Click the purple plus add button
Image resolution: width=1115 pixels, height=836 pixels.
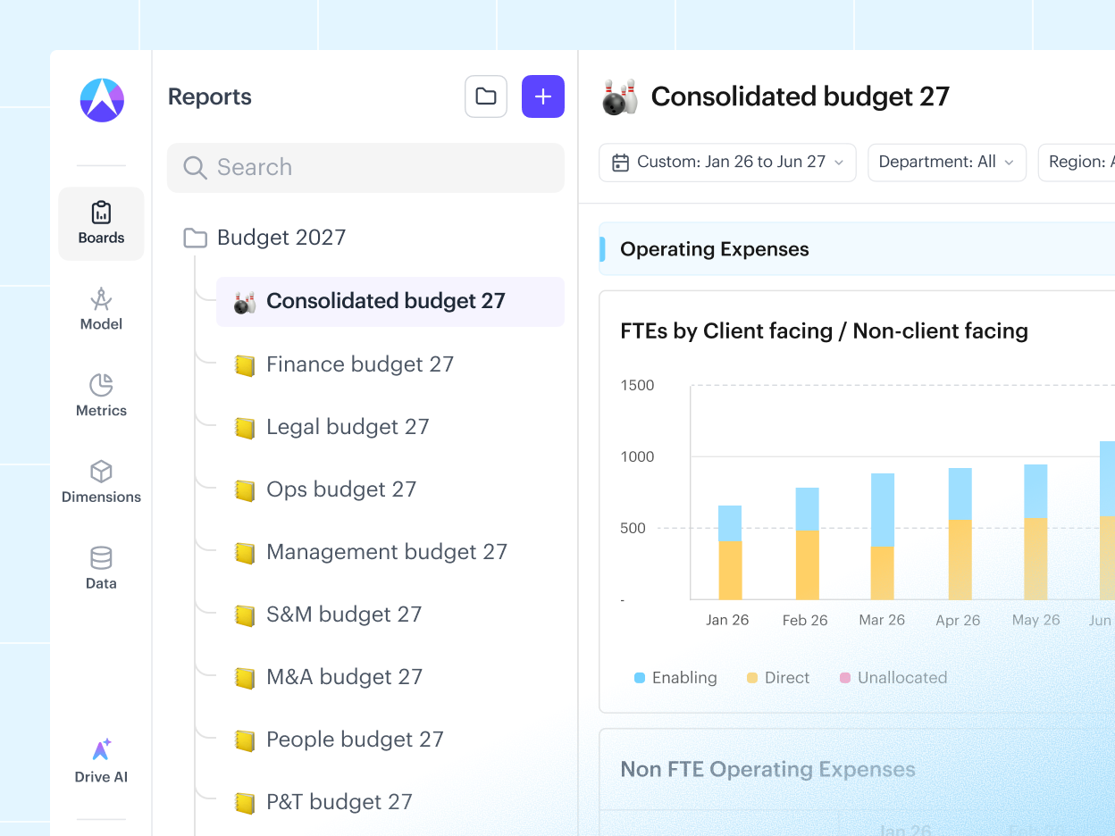pyautogui.click(x=543, y=96)
